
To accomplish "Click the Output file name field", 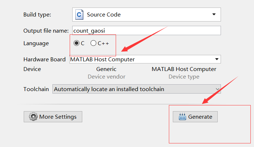I will pyautogui.click(x=146, y=31).
